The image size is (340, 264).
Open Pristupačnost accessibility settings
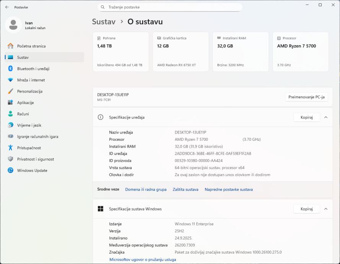(29, 148)
